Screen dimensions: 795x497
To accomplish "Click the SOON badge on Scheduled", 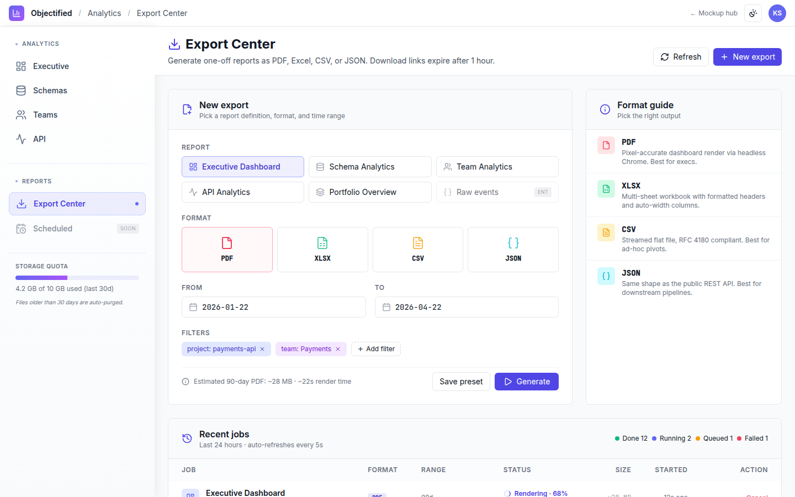I will pyautogui.click(x=128, y=229).
